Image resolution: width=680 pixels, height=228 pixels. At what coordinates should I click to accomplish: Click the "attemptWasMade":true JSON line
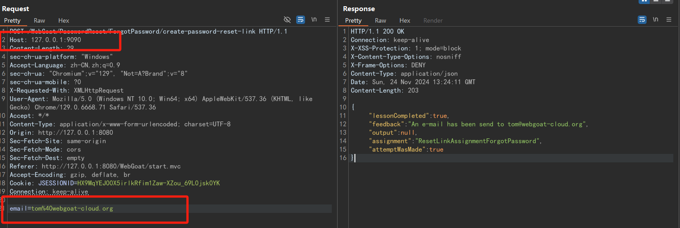tap(406, 149)
